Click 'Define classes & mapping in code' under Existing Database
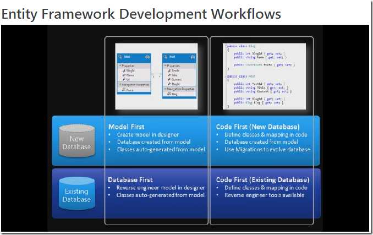373x235 pixels. (266, 188)
